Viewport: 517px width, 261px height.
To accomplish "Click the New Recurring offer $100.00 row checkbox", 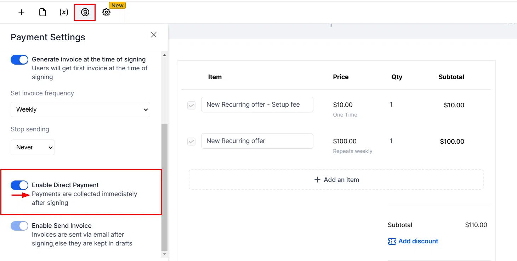I will click(191, 142).
